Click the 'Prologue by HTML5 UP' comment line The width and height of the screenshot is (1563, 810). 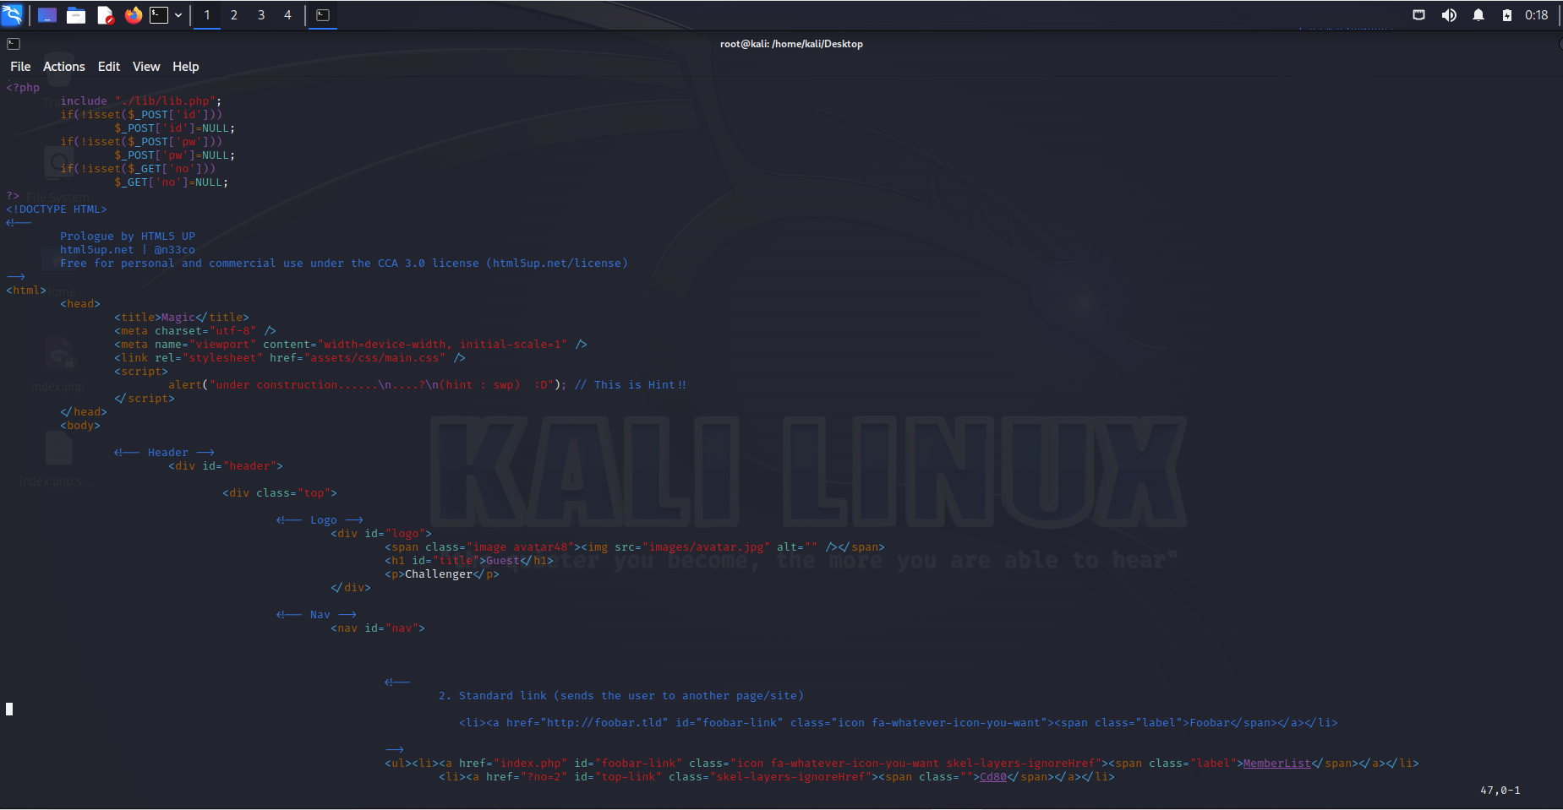(128, 236)
